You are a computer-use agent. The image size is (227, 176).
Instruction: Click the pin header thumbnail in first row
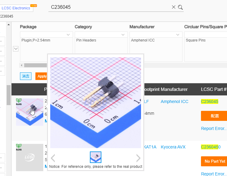pos(30,112)
